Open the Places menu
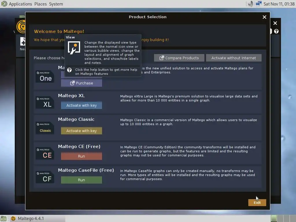 [x=40, y=4]
